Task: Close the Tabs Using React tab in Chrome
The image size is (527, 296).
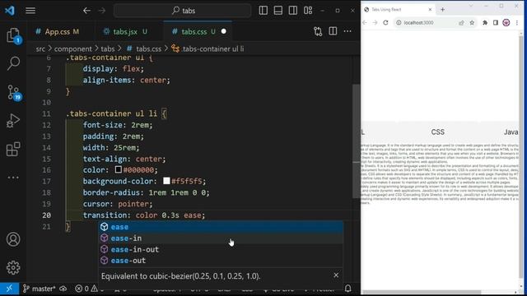Action: 430,10
